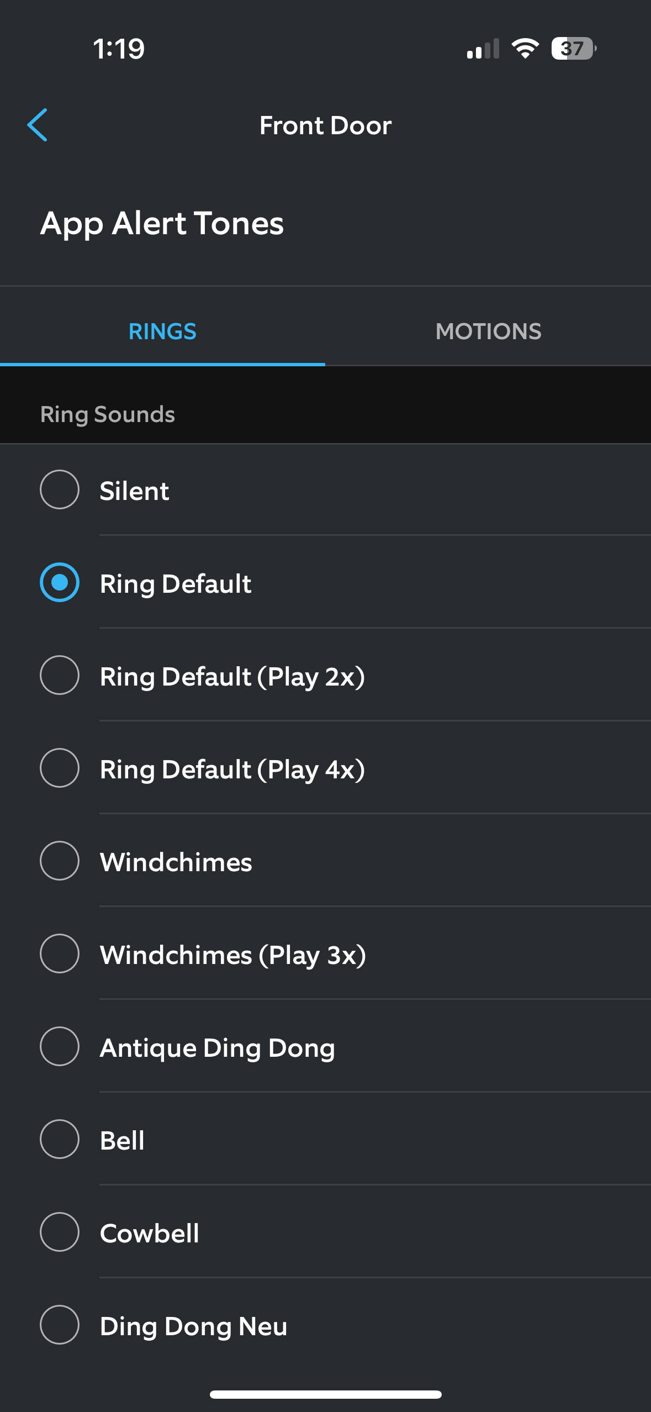
Task: Tap the back arrow icon
Action: (x=38, y=125)
